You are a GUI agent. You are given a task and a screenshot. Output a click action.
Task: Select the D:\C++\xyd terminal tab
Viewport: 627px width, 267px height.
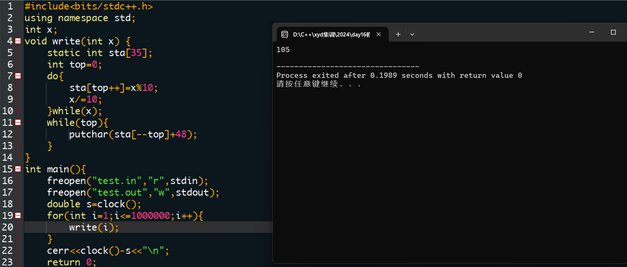coord(331,34)
